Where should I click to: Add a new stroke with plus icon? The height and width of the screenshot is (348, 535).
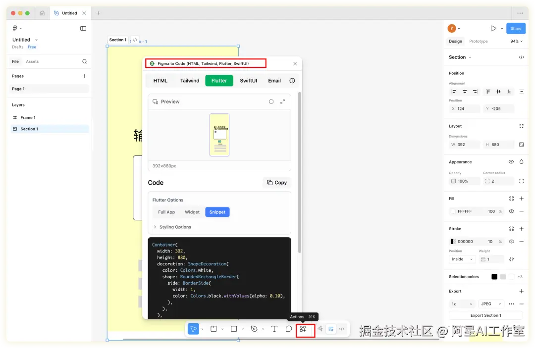point(521,229)
